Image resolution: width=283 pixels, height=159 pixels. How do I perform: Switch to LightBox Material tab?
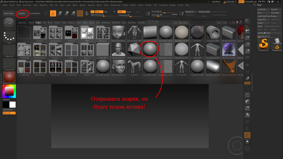point(71,22)
